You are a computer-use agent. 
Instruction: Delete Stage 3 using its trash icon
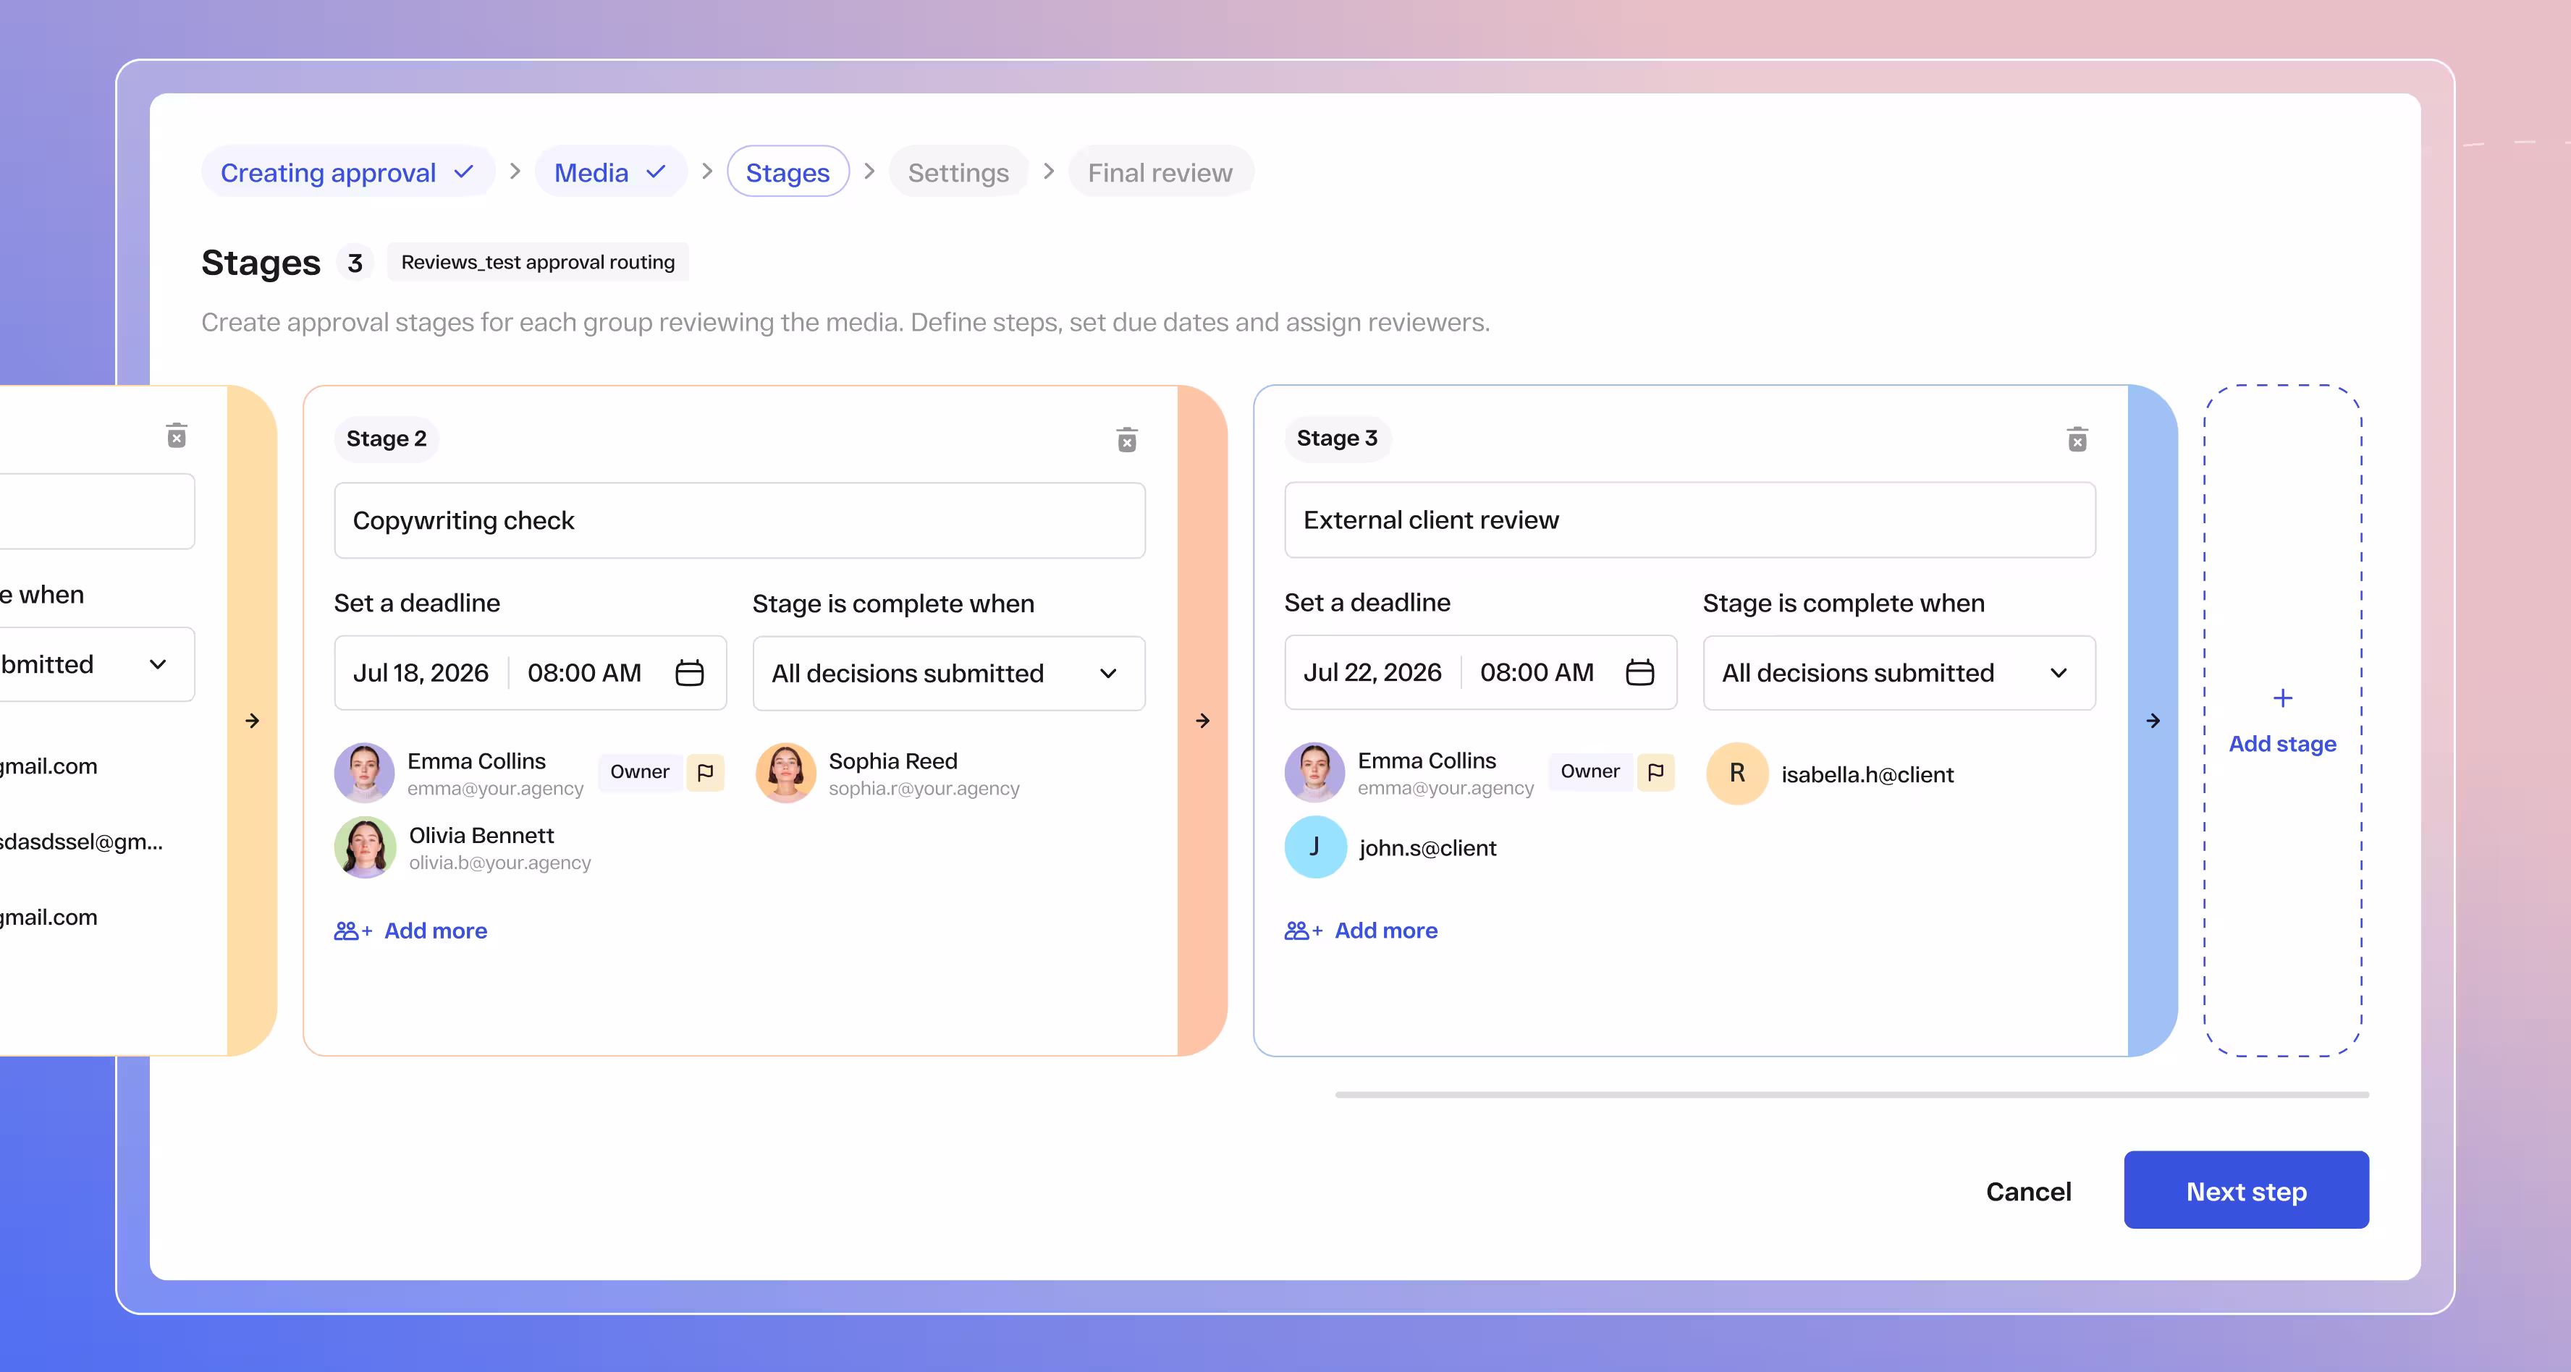(2077, 440)
